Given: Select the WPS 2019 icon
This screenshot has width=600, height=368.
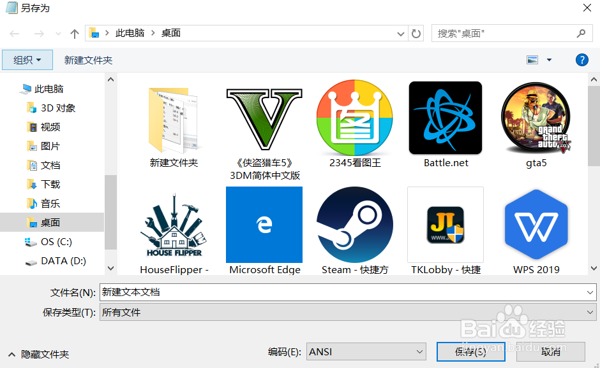Looking at the screenshot, I should (x=536, y=225).
